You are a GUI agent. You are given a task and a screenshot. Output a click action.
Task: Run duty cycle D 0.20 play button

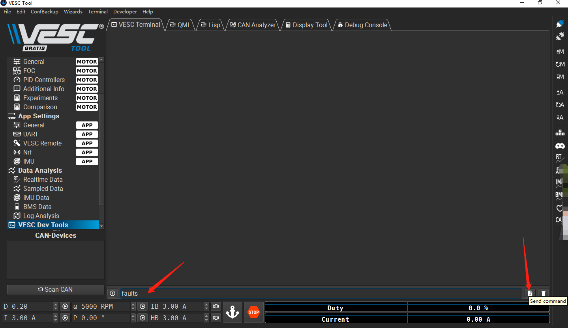(x=65, y=306)
